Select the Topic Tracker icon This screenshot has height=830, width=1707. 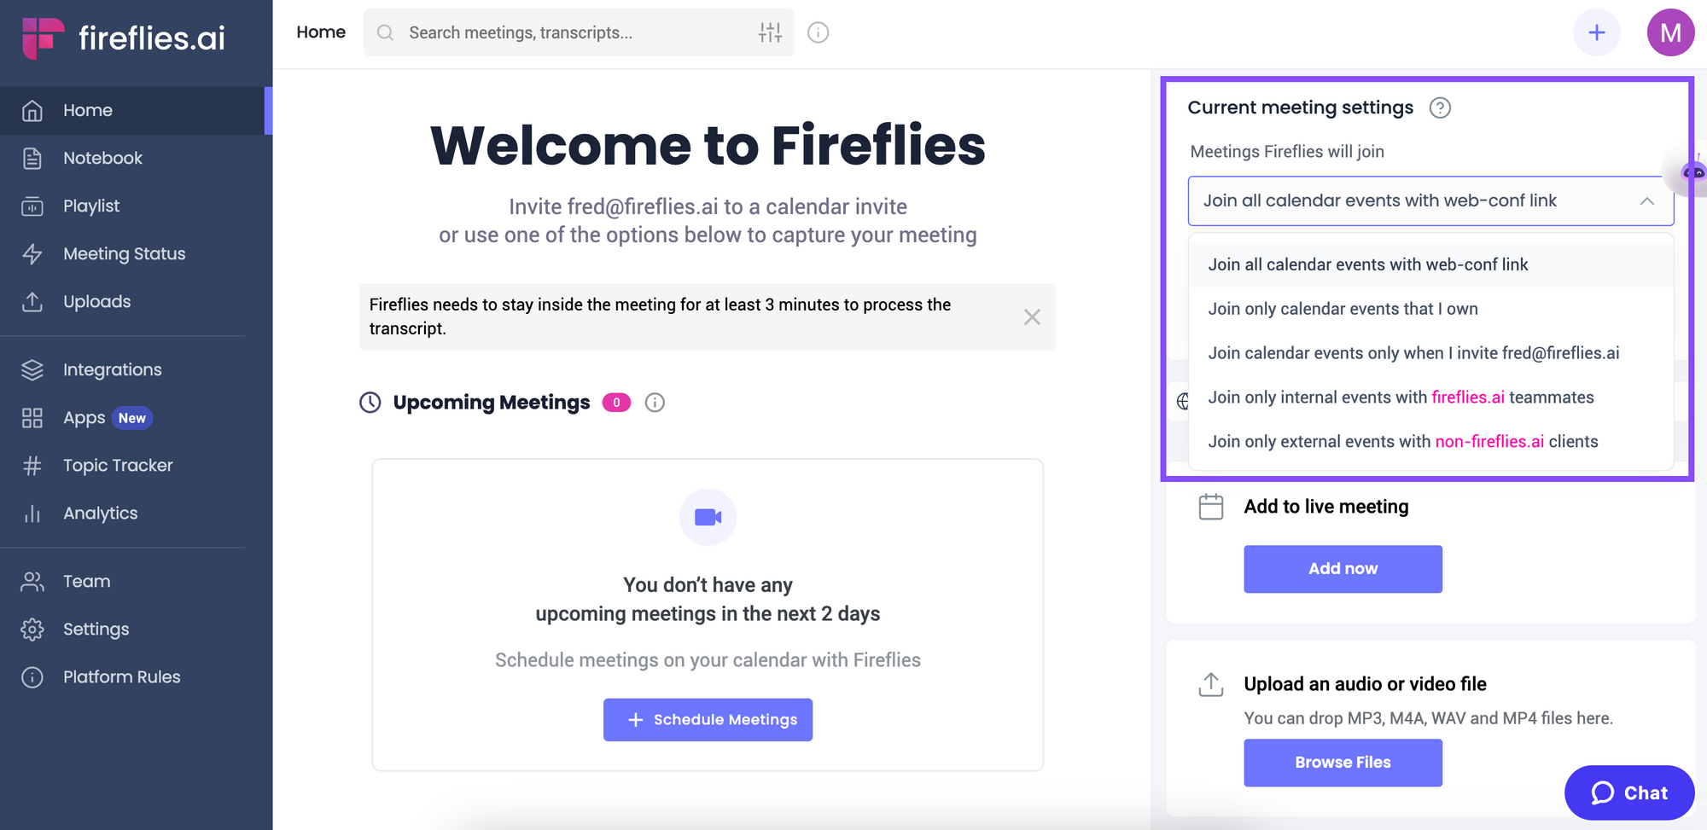(x=32, y=465)
